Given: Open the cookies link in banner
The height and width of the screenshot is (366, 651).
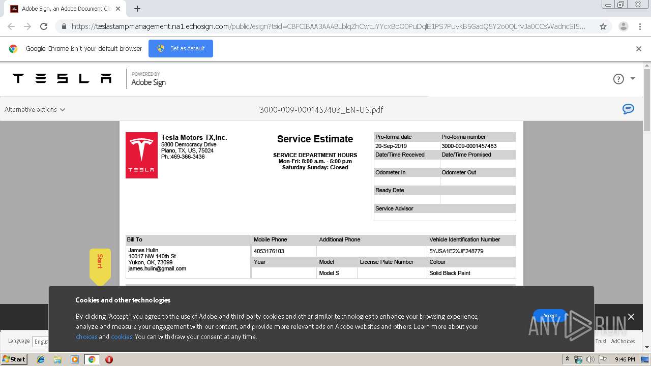Looking at the screenshot, I should point(122,337).
